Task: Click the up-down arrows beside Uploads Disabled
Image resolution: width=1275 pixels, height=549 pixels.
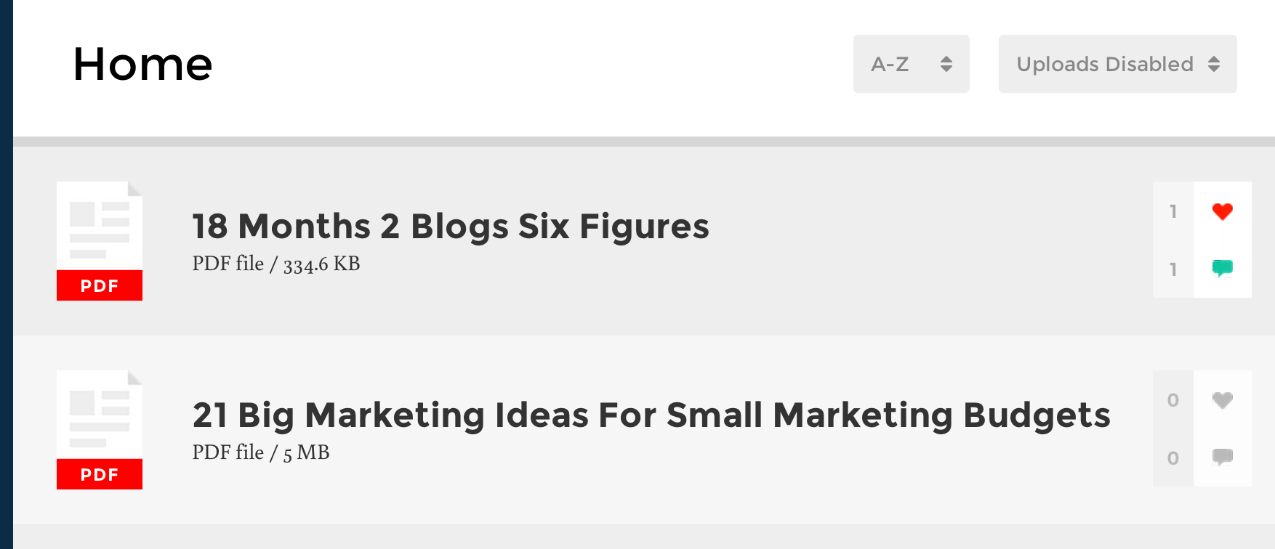Action: pyautogui.click(x=1214, y=64)
